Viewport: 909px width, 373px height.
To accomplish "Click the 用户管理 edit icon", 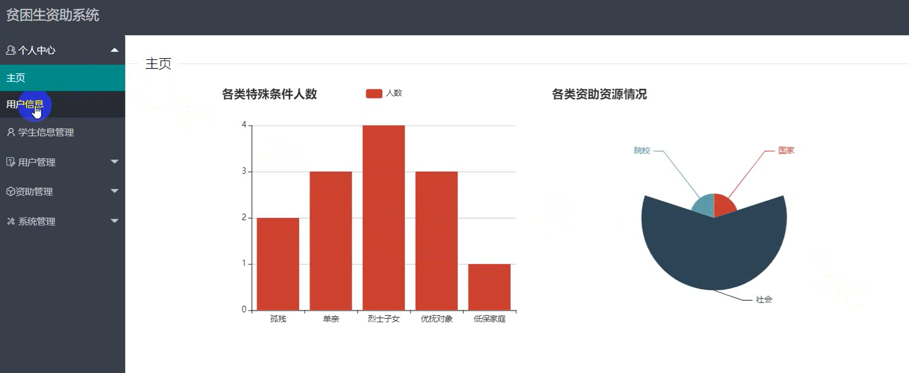I will point(10,162).
